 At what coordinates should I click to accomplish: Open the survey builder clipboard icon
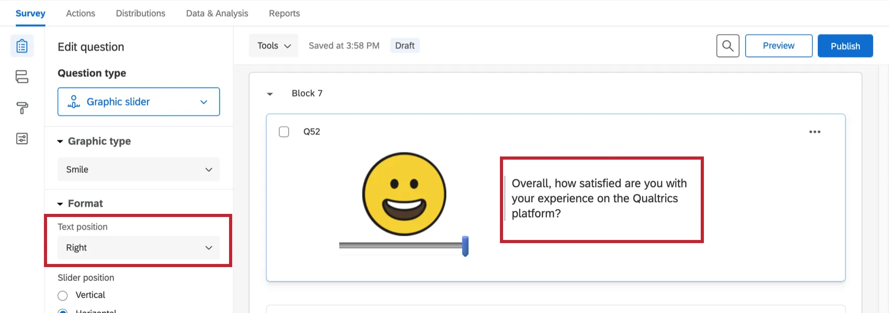[x=22, y=46]
